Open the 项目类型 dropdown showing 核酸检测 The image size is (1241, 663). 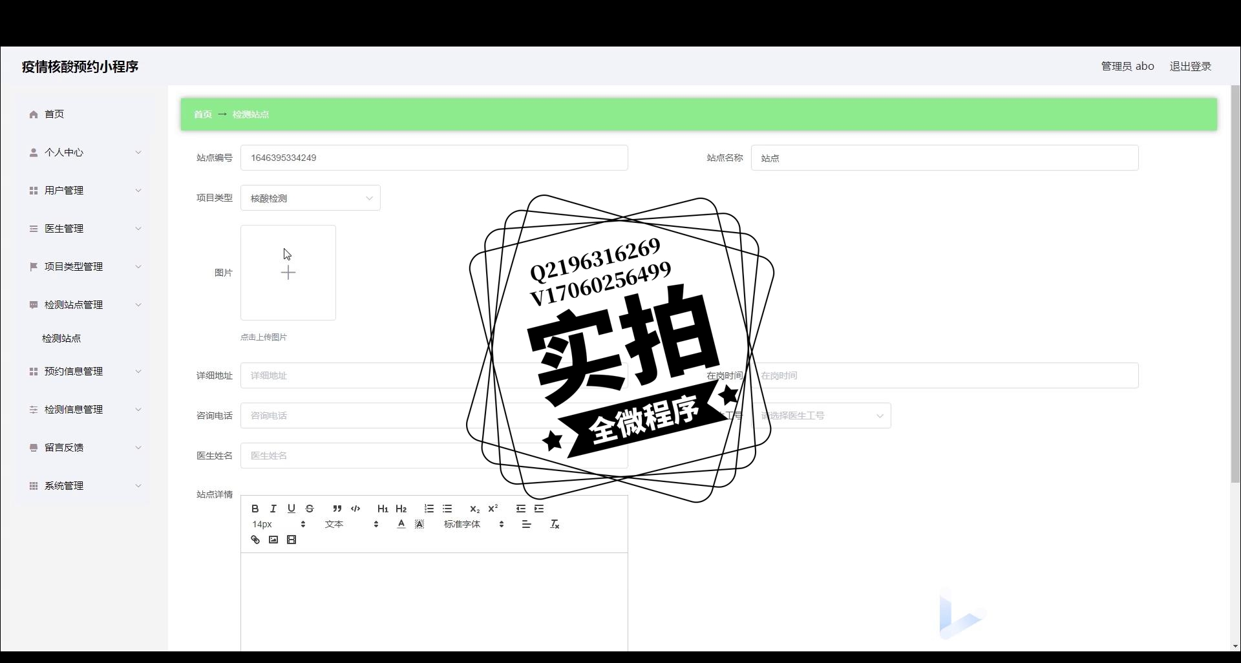310,198
